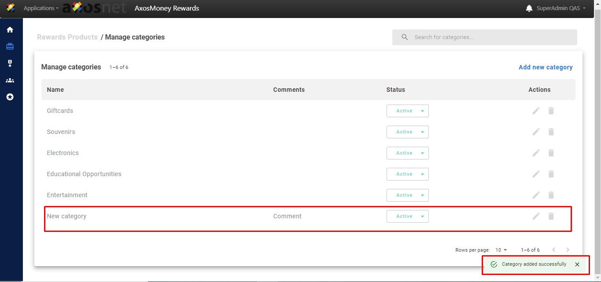
Task: Open the Educational Opportunities status dropdown
Action: click(x=407, y=174)
